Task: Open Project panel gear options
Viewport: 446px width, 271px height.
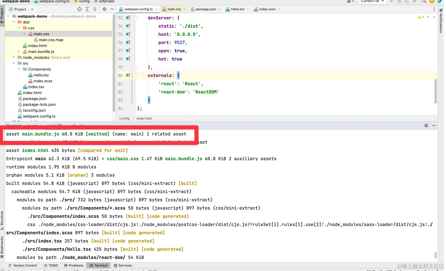Action: point(105,9)
